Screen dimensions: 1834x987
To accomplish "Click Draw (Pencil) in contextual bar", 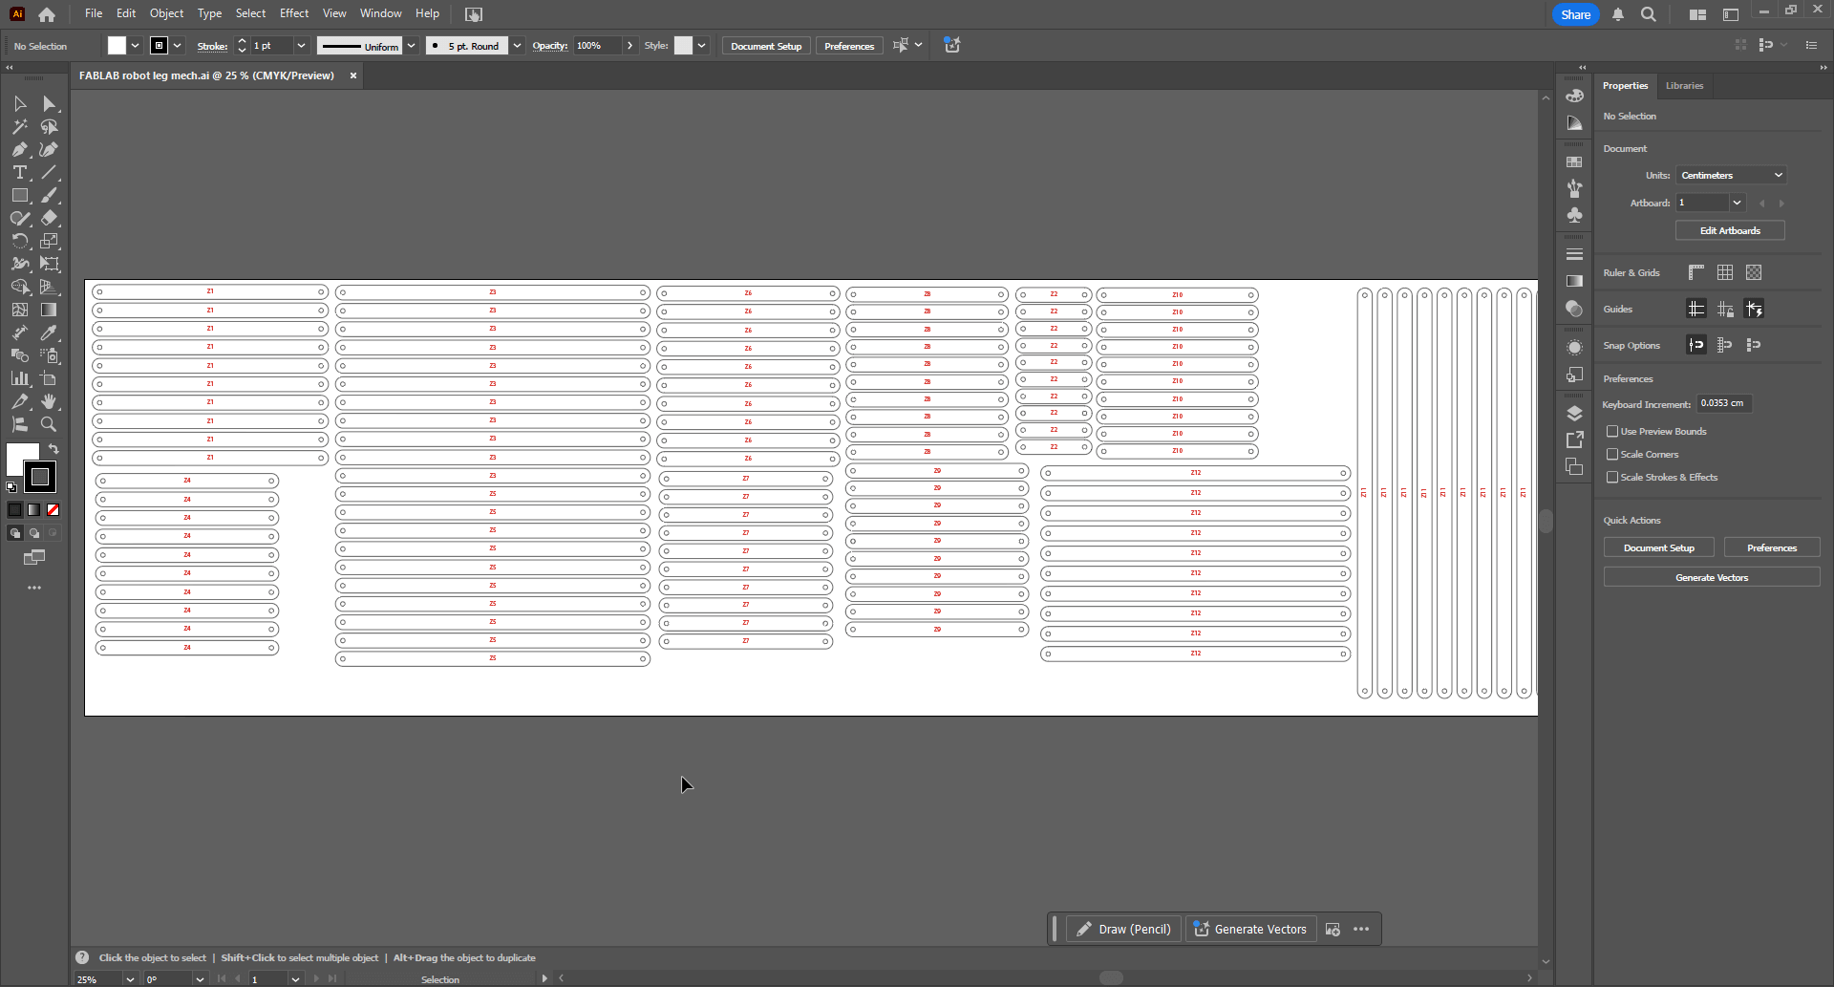I will (x=1123, y=929).
